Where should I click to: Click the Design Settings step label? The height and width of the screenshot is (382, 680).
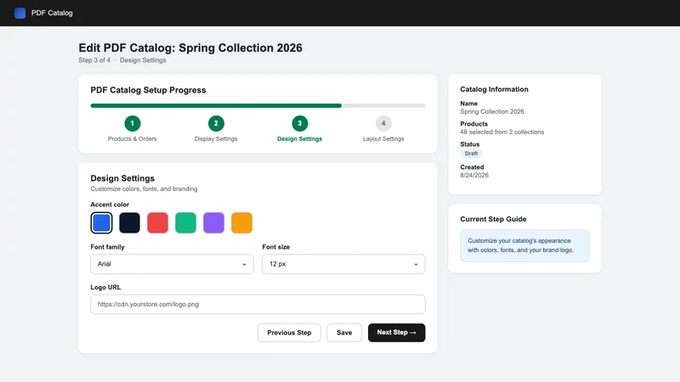(x=300, y=139)
